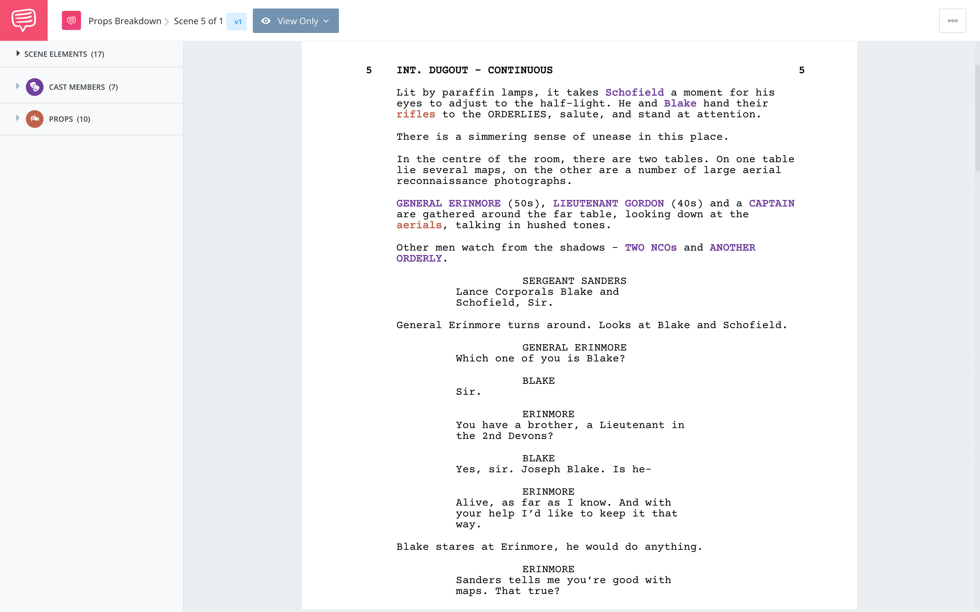Click the tagged prop rifles
Image resolution: width=980 pixels, height=612 pixels.
click(415, 115)
